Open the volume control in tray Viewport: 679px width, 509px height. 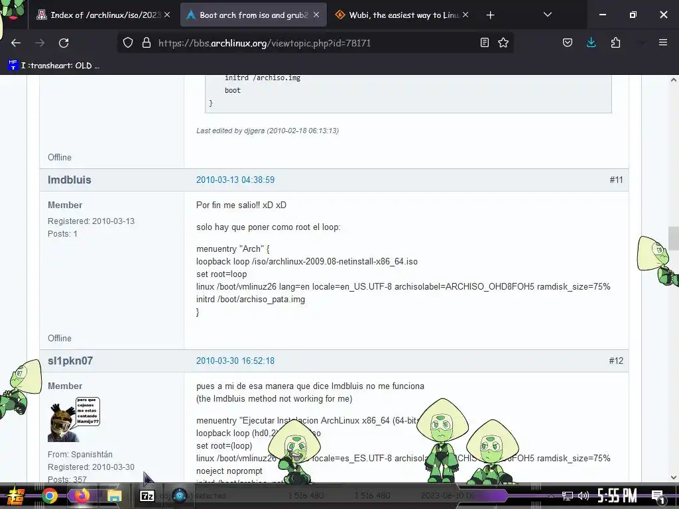point(584,496)
